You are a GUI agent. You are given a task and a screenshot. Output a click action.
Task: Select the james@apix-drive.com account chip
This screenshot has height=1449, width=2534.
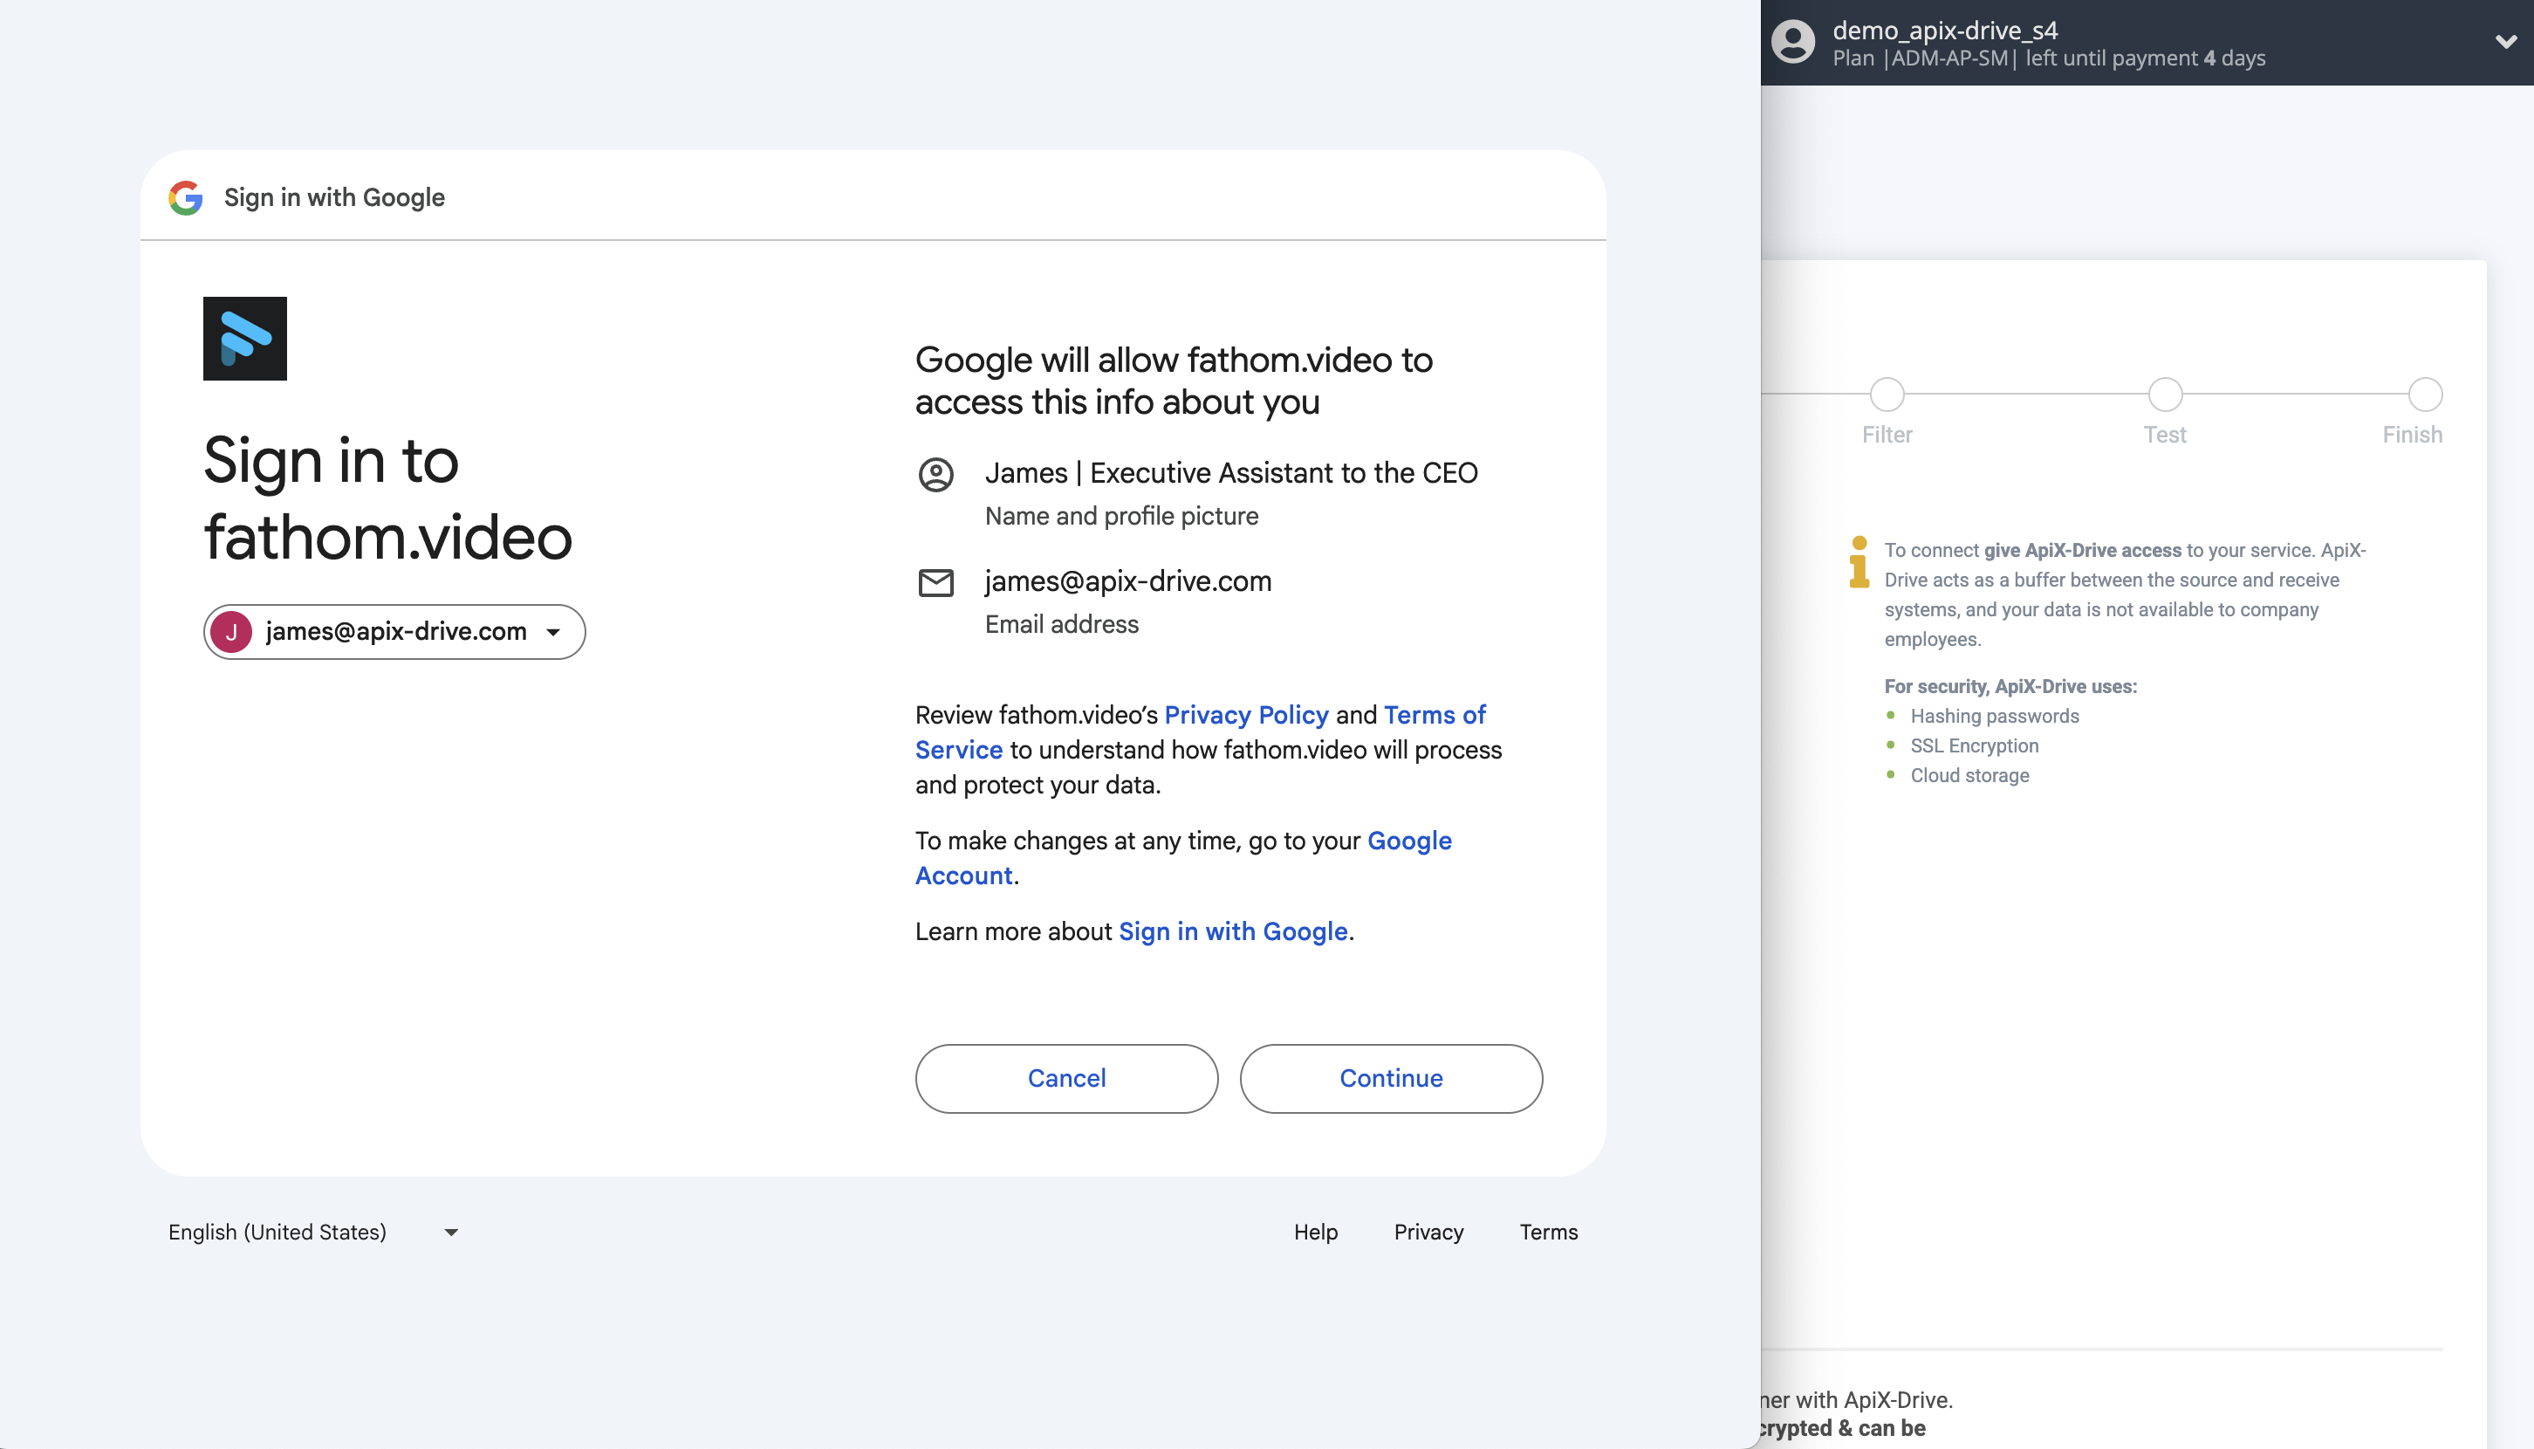[394, 631]
